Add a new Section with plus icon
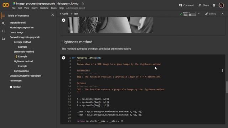The image size is (228, 128). (x=15, y=87)
